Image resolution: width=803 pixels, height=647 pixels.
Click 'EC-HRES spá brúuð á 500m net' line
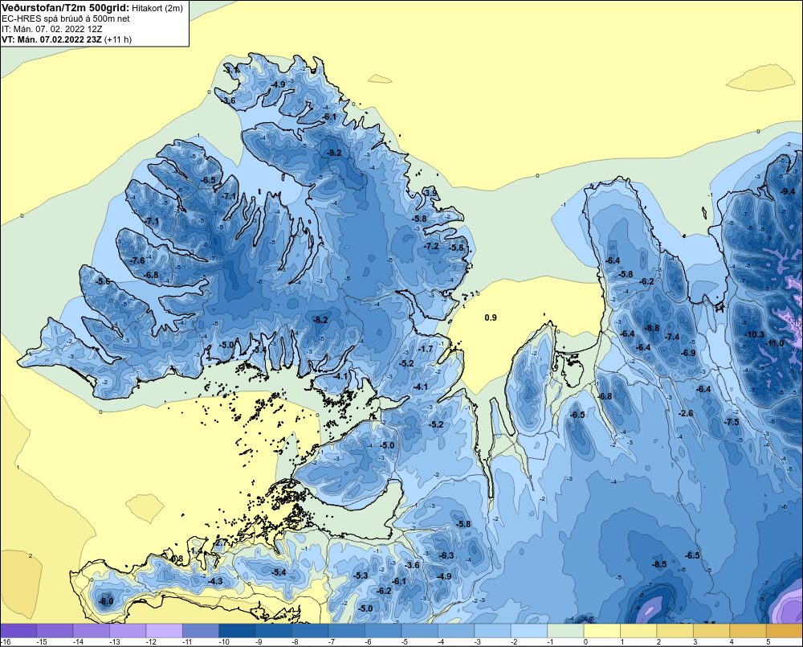[x=66, y=18]
